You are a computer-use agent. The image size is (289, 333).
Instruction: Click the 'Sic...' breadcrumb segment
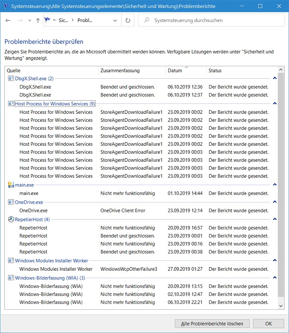(63, 20)
